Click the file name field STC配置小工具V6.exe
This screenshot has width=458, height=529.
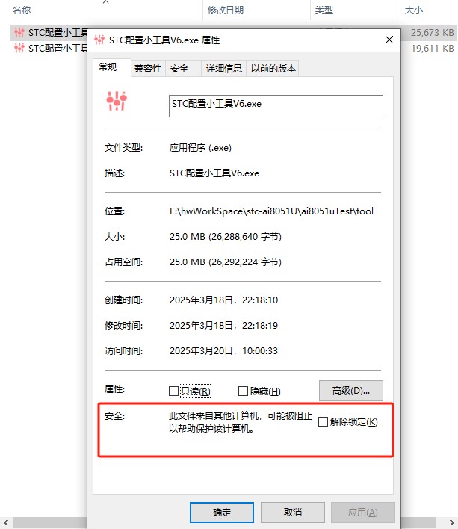tap(276, 106)
